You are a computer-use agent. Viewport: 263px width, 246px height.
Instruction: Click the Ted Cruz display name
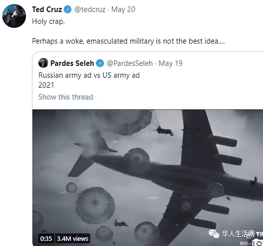[x=47, y=10]
